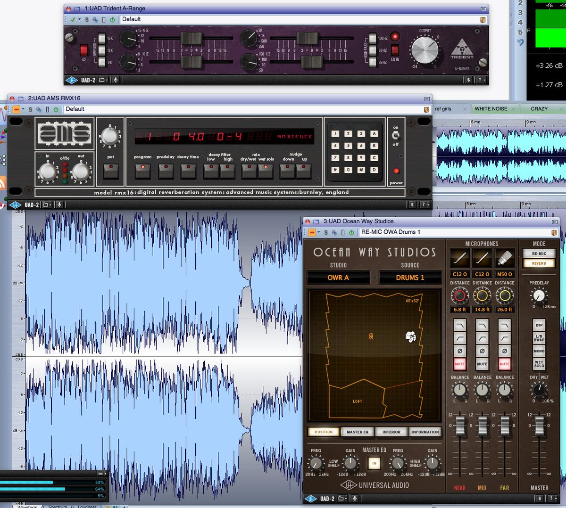566x508 pixels.
Task: Open the Trident UAD-2 help question dropdown
Action: 481,80
